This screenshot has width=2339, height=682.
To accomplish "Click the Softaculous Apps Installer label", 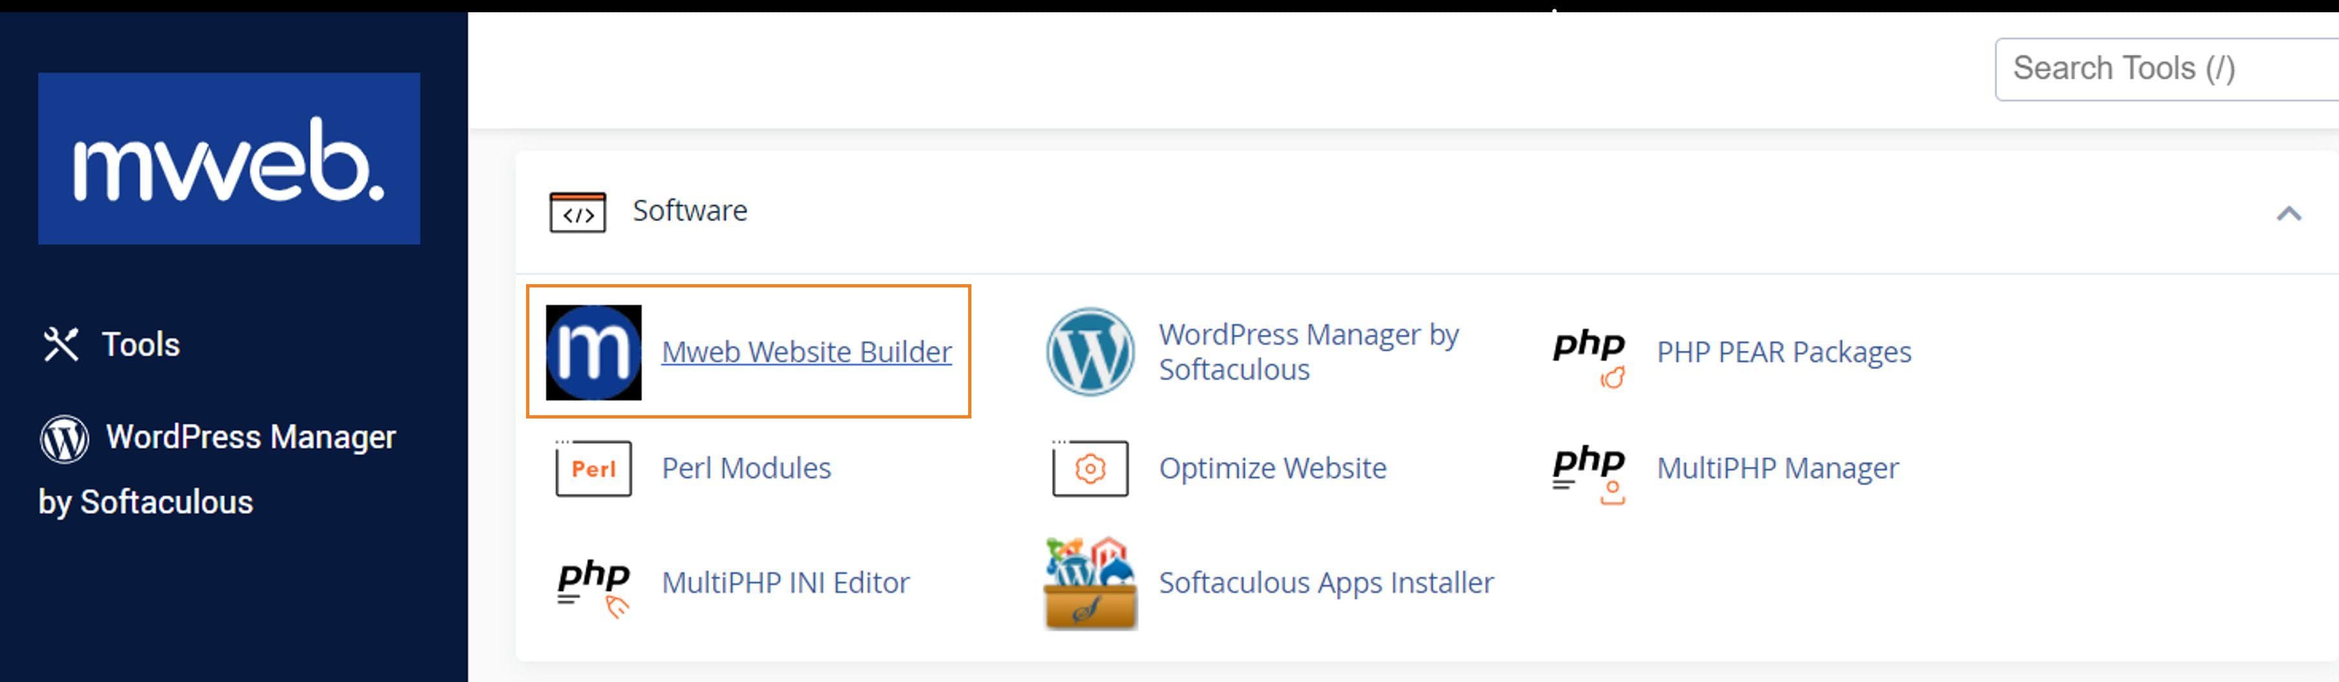I will [x=1325, y=583].
